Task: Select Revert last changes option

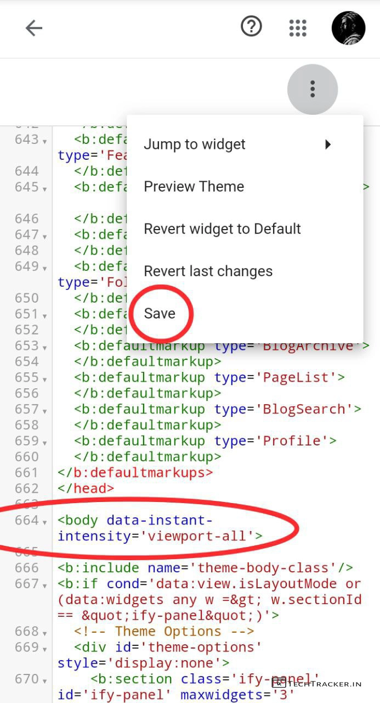Action: coord(208,271)
